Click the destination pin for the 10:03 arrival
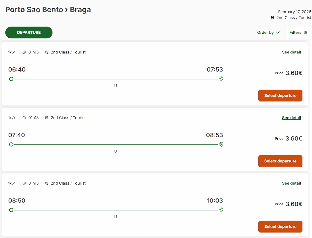 tap(221, 210)
